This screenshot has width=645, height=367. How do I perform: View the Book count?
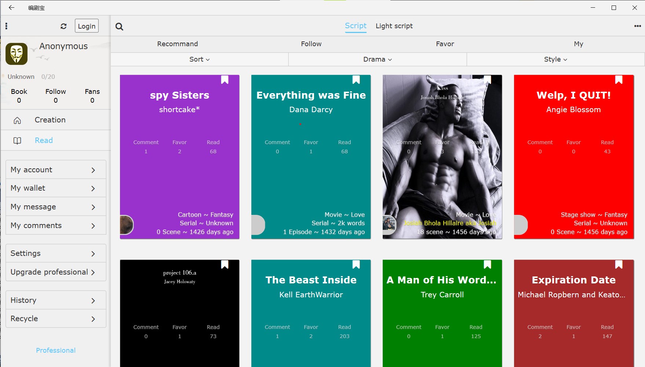[x=19, y=96]
